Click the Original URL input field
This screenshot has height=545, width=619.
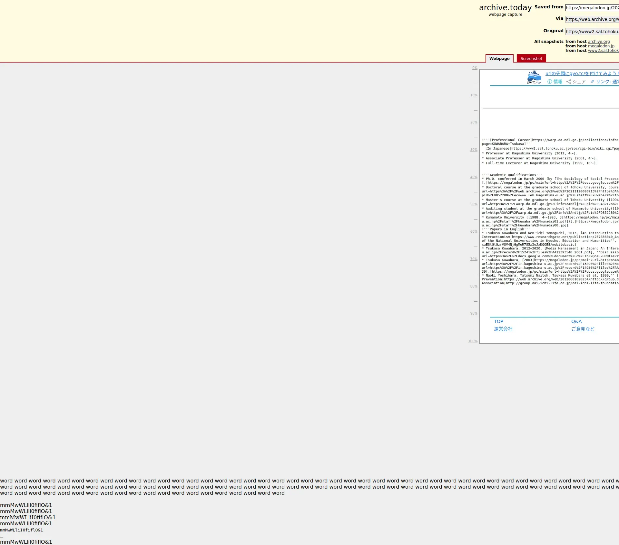[592, 32]
